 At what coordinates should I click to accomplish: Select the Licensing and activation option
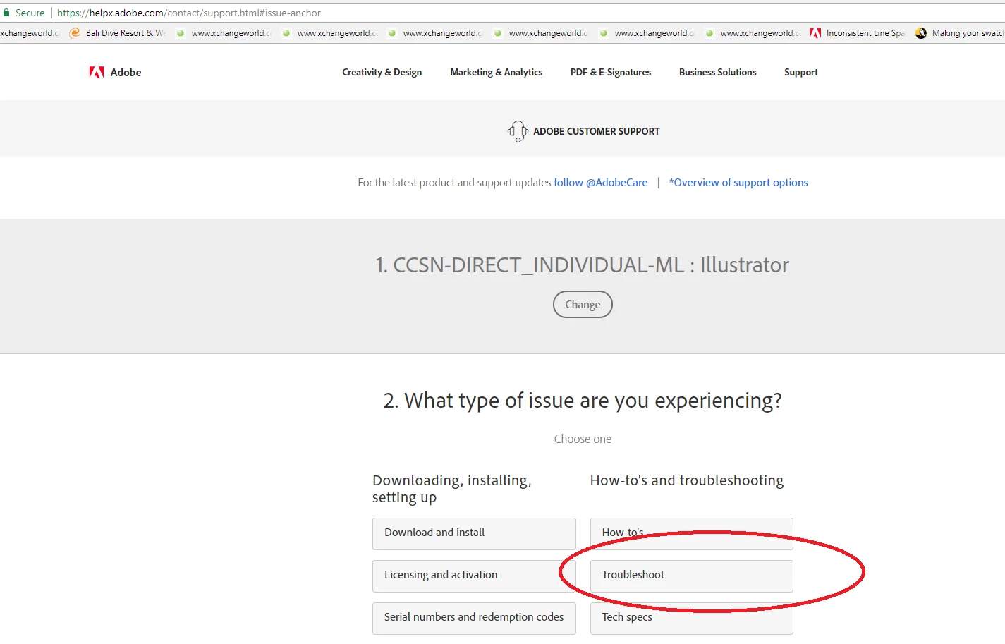point(474,576)
